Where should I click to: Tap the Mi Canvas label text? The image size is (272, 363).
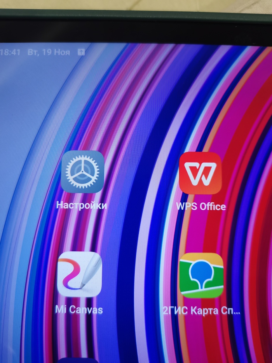click(x=79, y=309)
